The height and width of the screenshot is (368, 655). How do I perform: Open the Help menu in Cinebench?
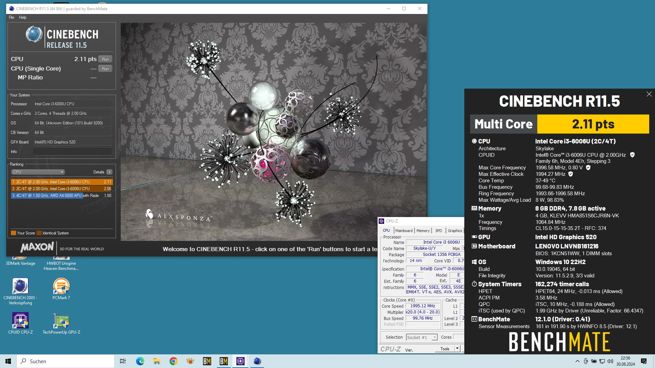(x=23, y=17)
